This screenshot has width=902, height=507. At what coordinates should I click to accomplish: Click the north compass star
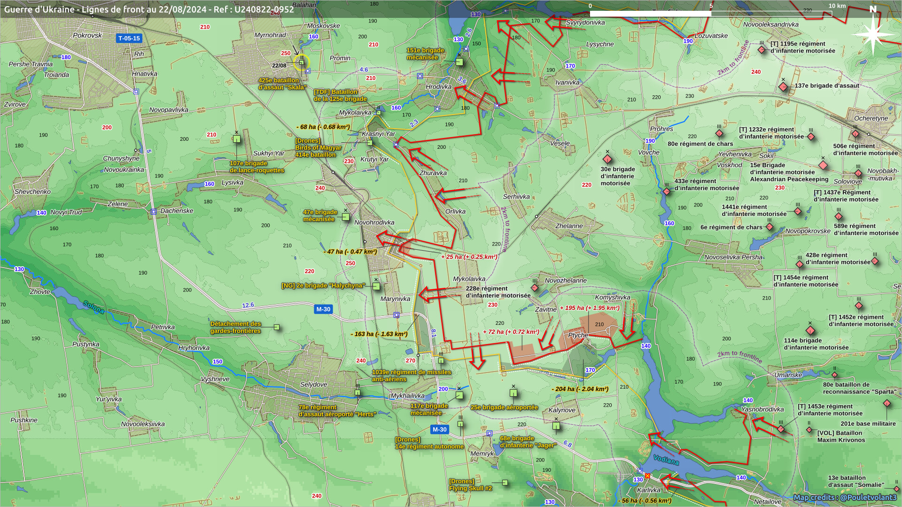tap(872, 34)
